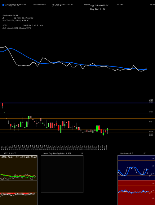This screenshot has height=205, width=155.
Task: Select the CL: 36.41 closing price text
Action: click(x=57, y=6)
